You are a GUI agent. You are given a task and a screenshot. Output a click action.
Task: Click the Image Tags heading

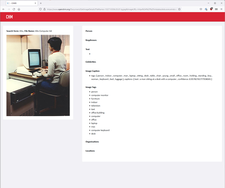91,87
